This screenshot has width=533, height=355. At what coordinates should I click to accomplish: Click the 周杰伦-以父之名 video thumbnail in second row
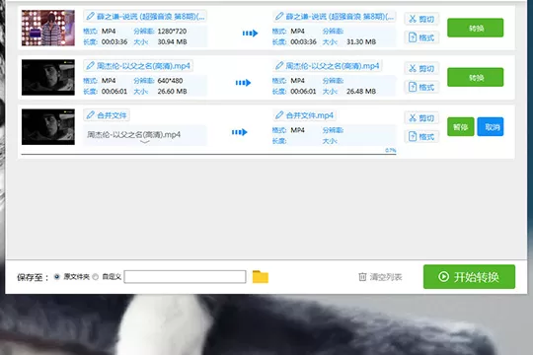pyautogui.click(x=48, y=78)
